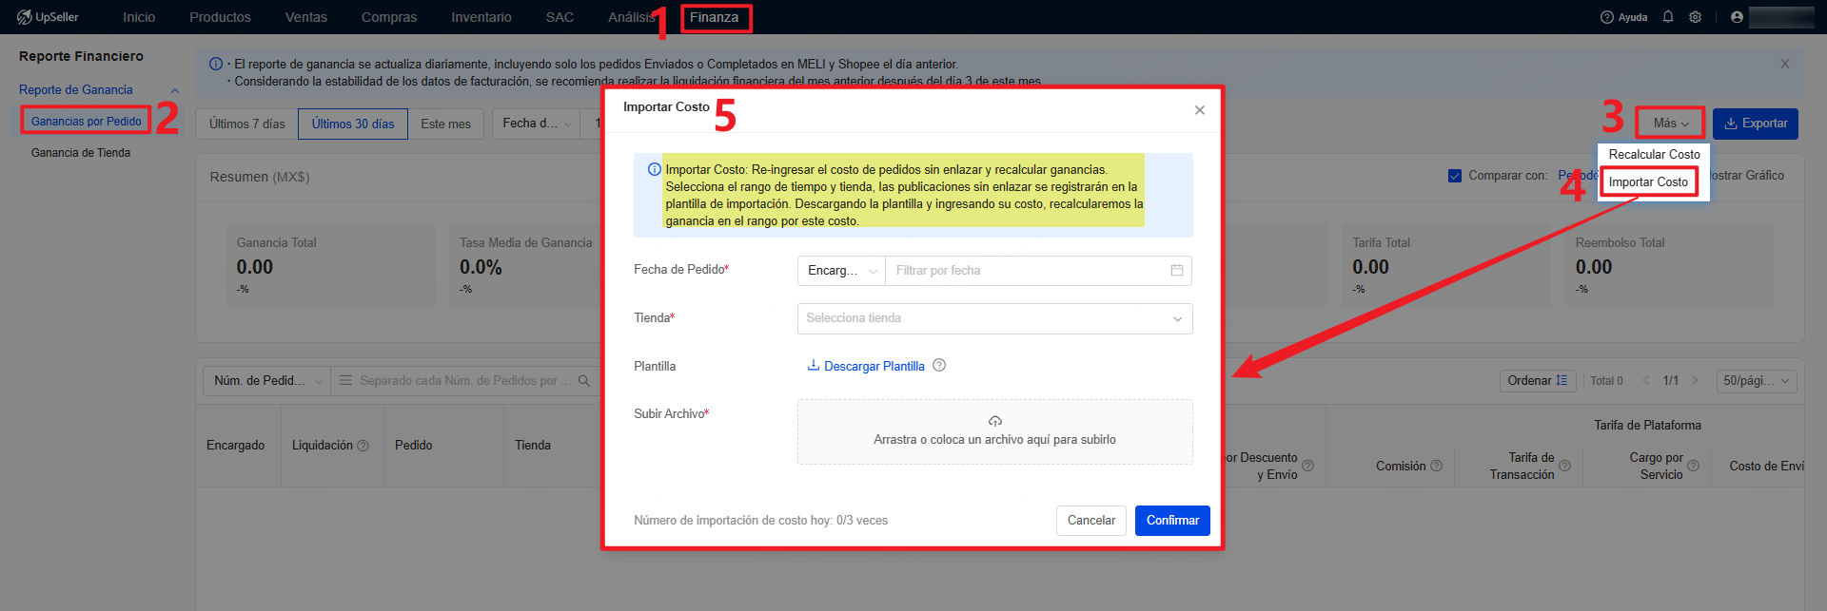Open Ganancia de Tienda in sidebar
Image resolution: width=1827 pixels, height=611 pixels.
(81, 152)
